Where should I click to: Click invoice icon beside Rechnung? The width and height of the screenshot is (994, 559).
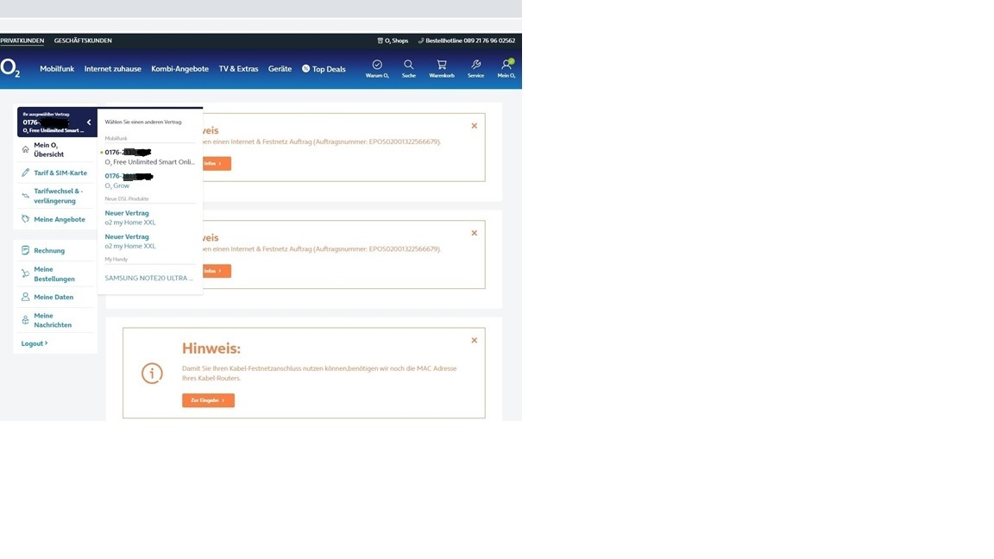pos(25,250)
